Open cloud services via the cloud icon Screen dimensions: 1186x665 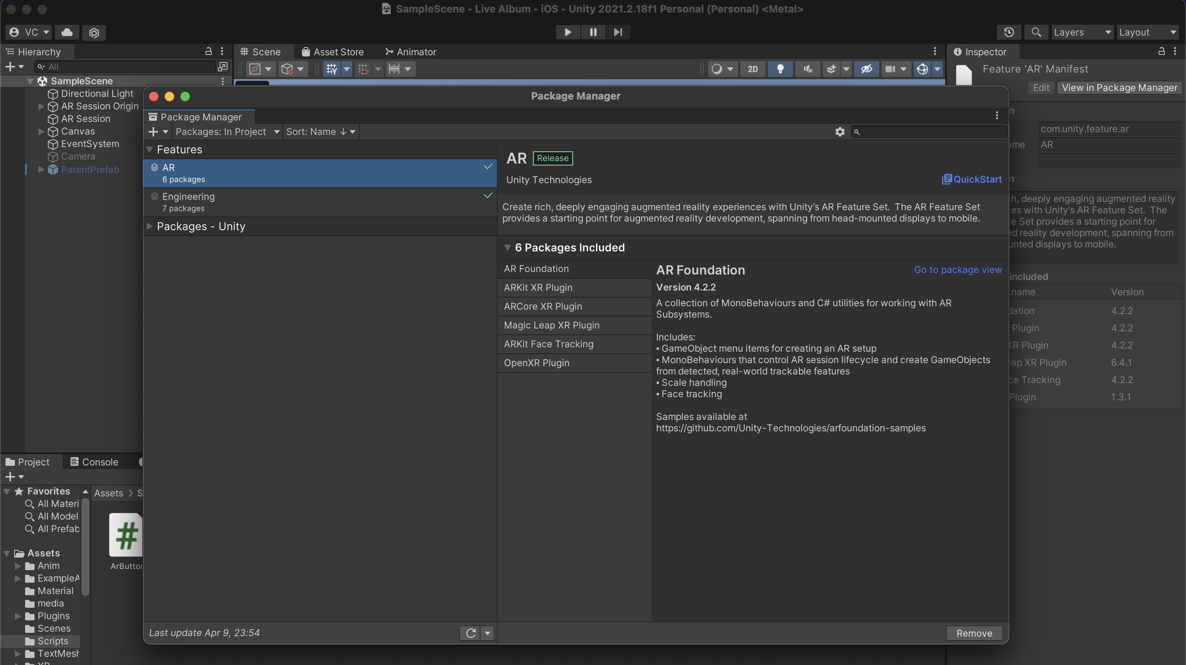coord(67,32)
